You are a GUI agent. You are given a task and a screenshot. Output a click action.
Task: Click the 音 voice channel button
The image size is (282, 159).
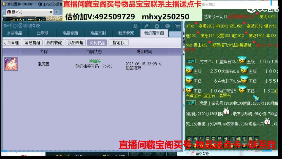pyautogui.click(x=250, y=139)
